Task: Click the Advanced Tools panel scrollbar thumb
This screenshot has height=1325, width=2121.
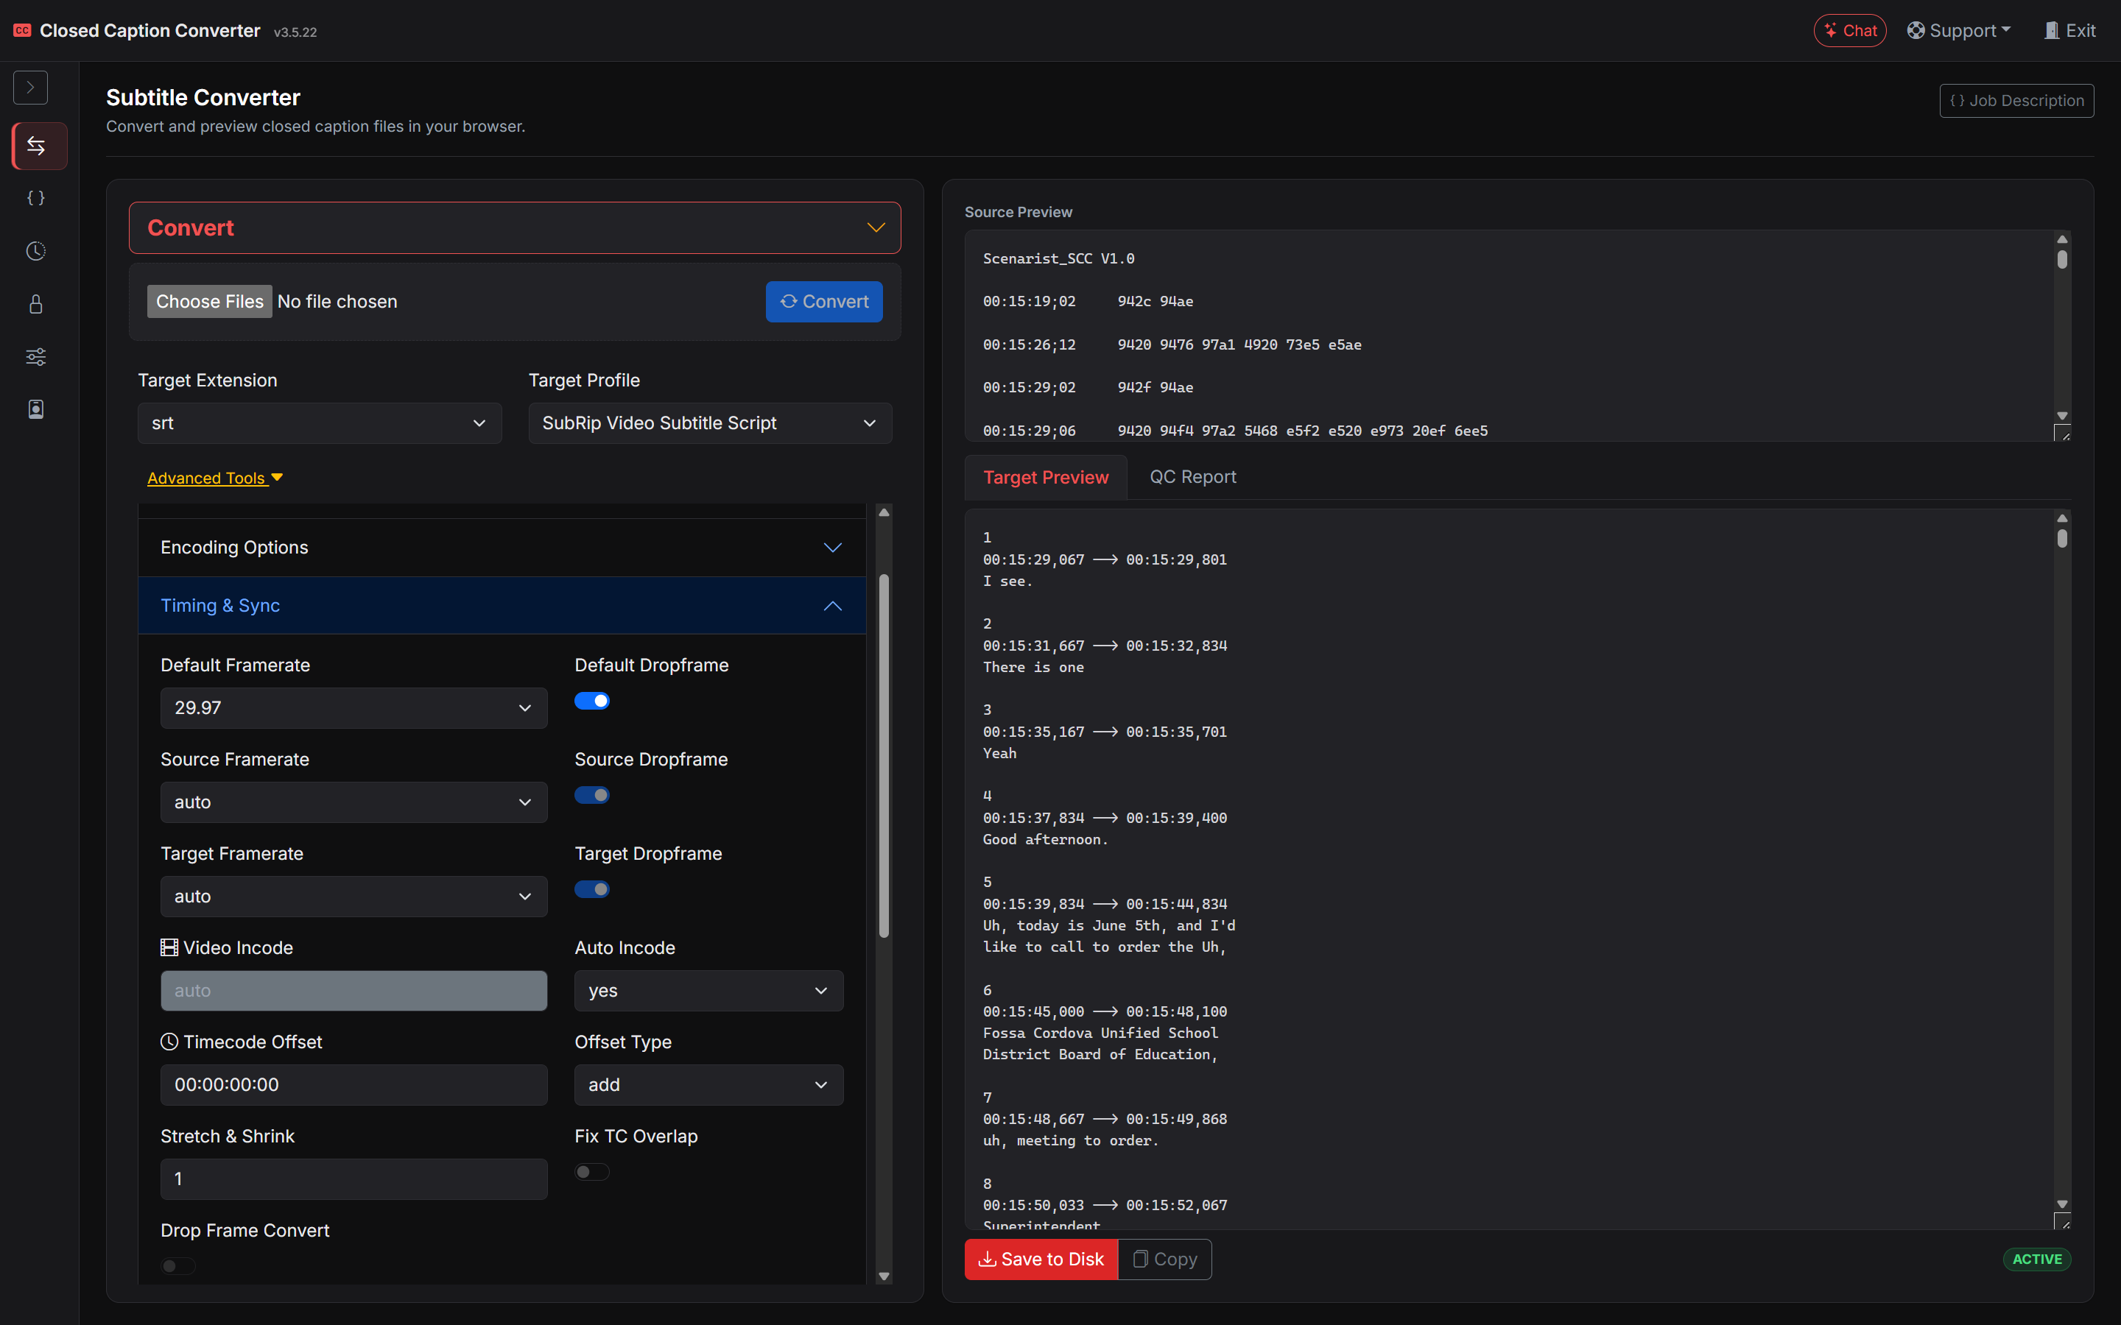Action: pyautogui.click(x=884, y=755)
